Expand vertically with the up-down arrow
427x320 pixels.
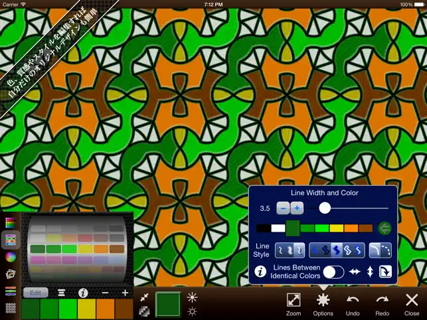pyautogui.click(x=370, y=272)
